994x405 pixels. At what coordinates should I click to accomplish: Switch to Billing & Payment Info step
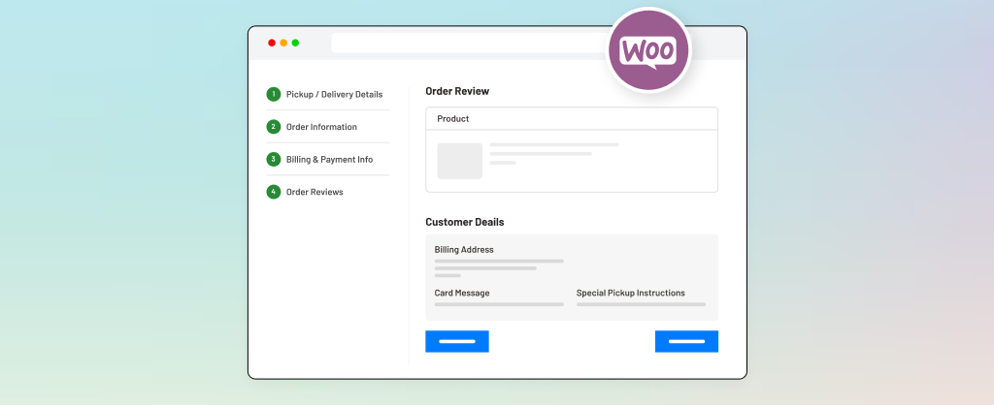tap(329, 160)
